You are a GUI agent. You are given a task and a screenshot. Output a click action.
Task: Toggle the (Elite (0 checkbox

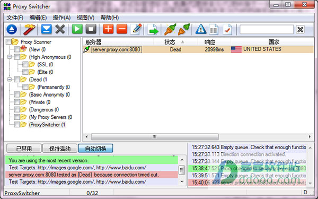(25, 72)
